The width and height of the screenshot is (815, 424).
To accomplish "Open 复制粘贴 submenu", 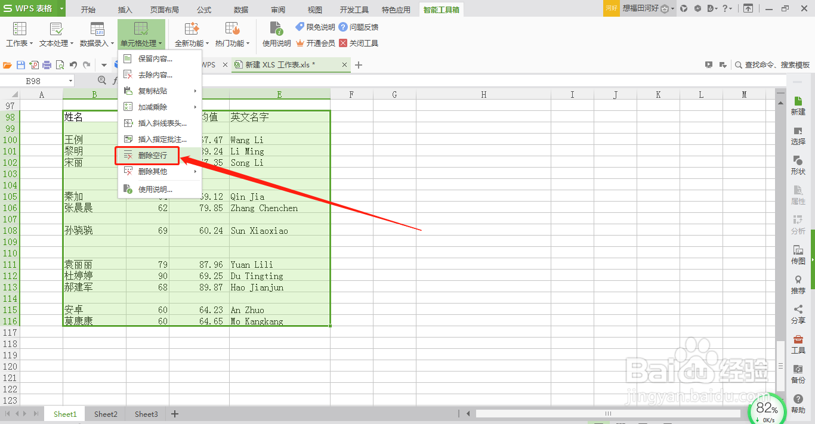I will (x=160, y=91).
